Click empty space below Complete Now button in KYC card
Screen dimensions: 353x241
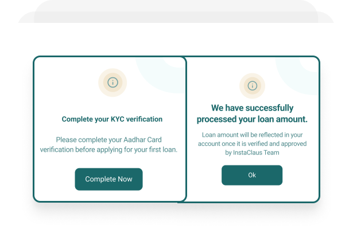tap(108, 196)
